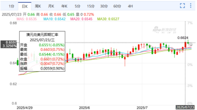Switch to 月K monthly chart
Screen dimensions: 197x110
[51, 6]
